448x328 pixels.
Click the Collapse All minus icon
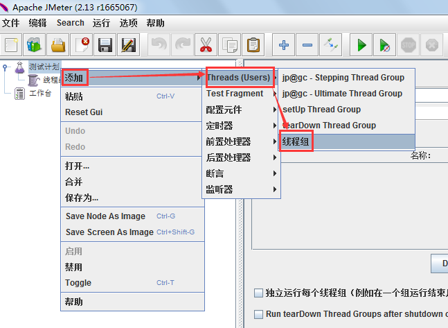tap(307, 45)
